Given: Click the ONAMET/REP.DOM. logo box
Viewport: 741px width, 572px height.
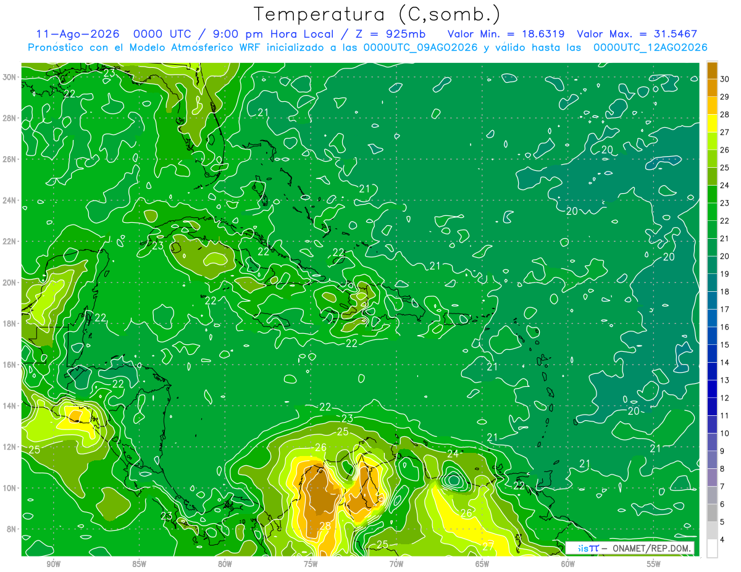Looking at the screenshot, I should click(x=629, y=548).
